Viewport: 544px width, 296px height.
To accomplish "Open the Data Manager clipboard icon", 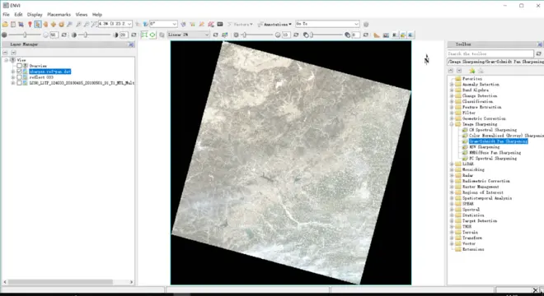I will click(x=13, y=24).
